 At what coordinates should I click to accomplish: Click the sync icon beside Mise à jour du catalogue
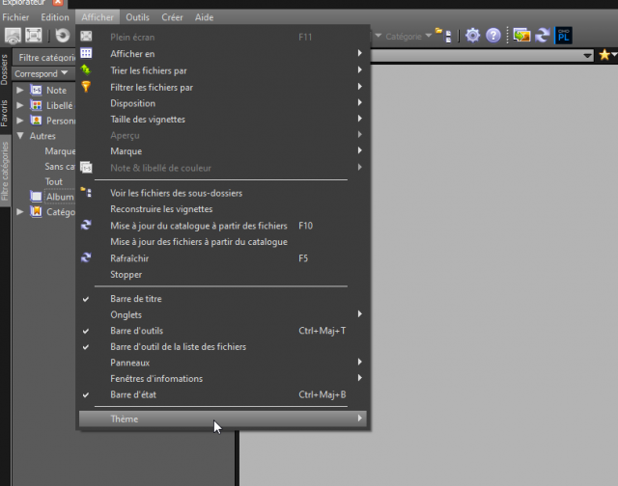pos(86,225)
